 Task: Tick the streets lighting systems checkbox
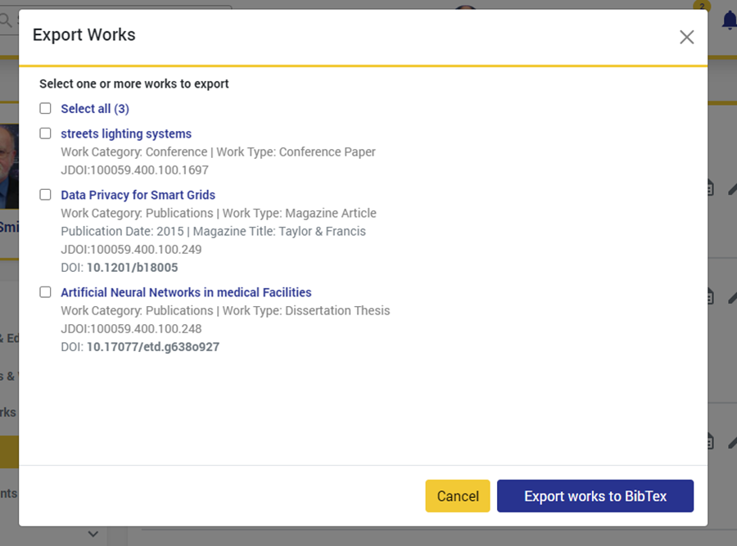coord(46,133)
